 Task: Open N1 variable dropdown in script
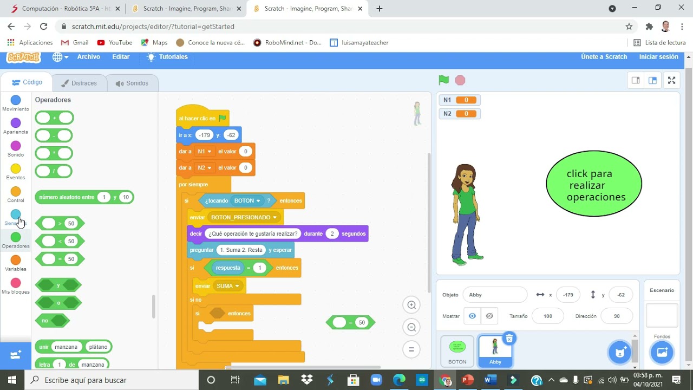205,152
